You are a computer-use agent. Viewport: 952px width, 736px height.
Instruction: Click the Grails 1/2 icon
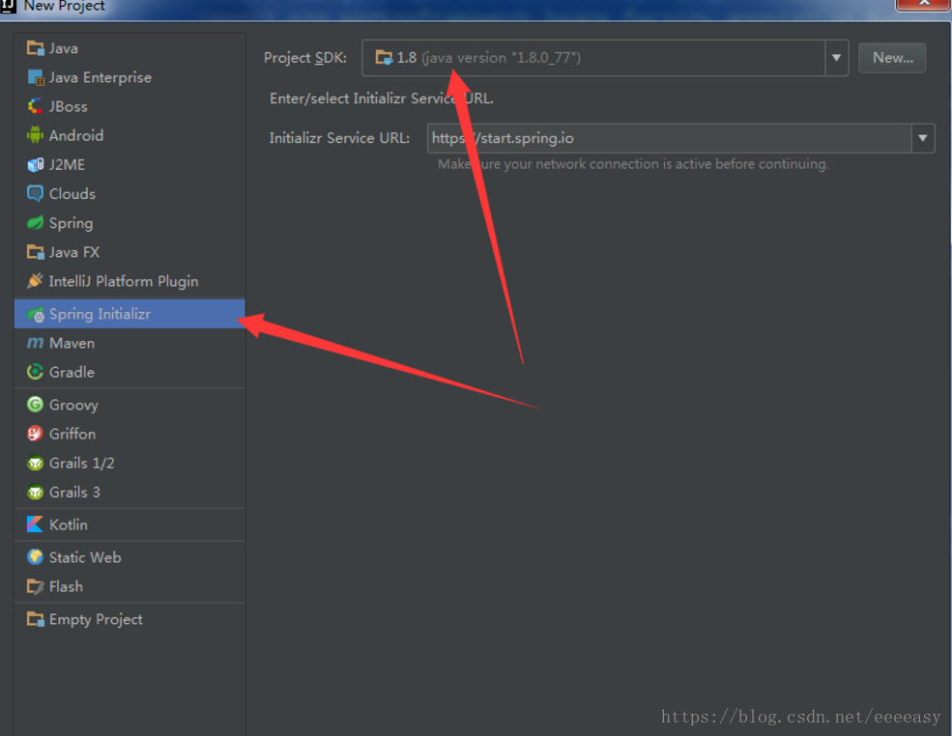coord(35,463)
